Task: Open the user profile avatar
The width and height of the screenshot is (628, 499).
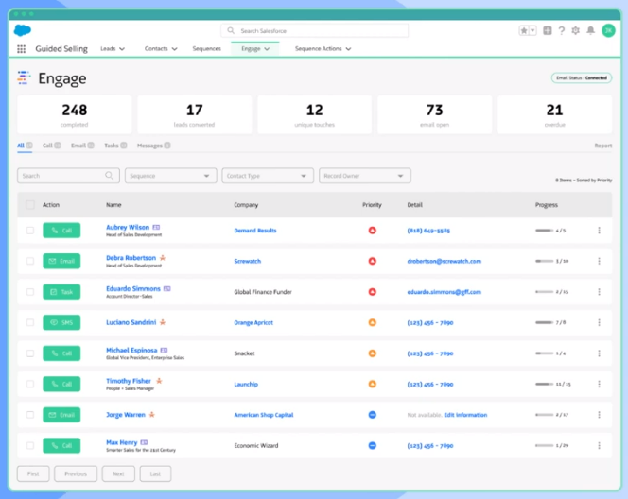Action: 608,30
